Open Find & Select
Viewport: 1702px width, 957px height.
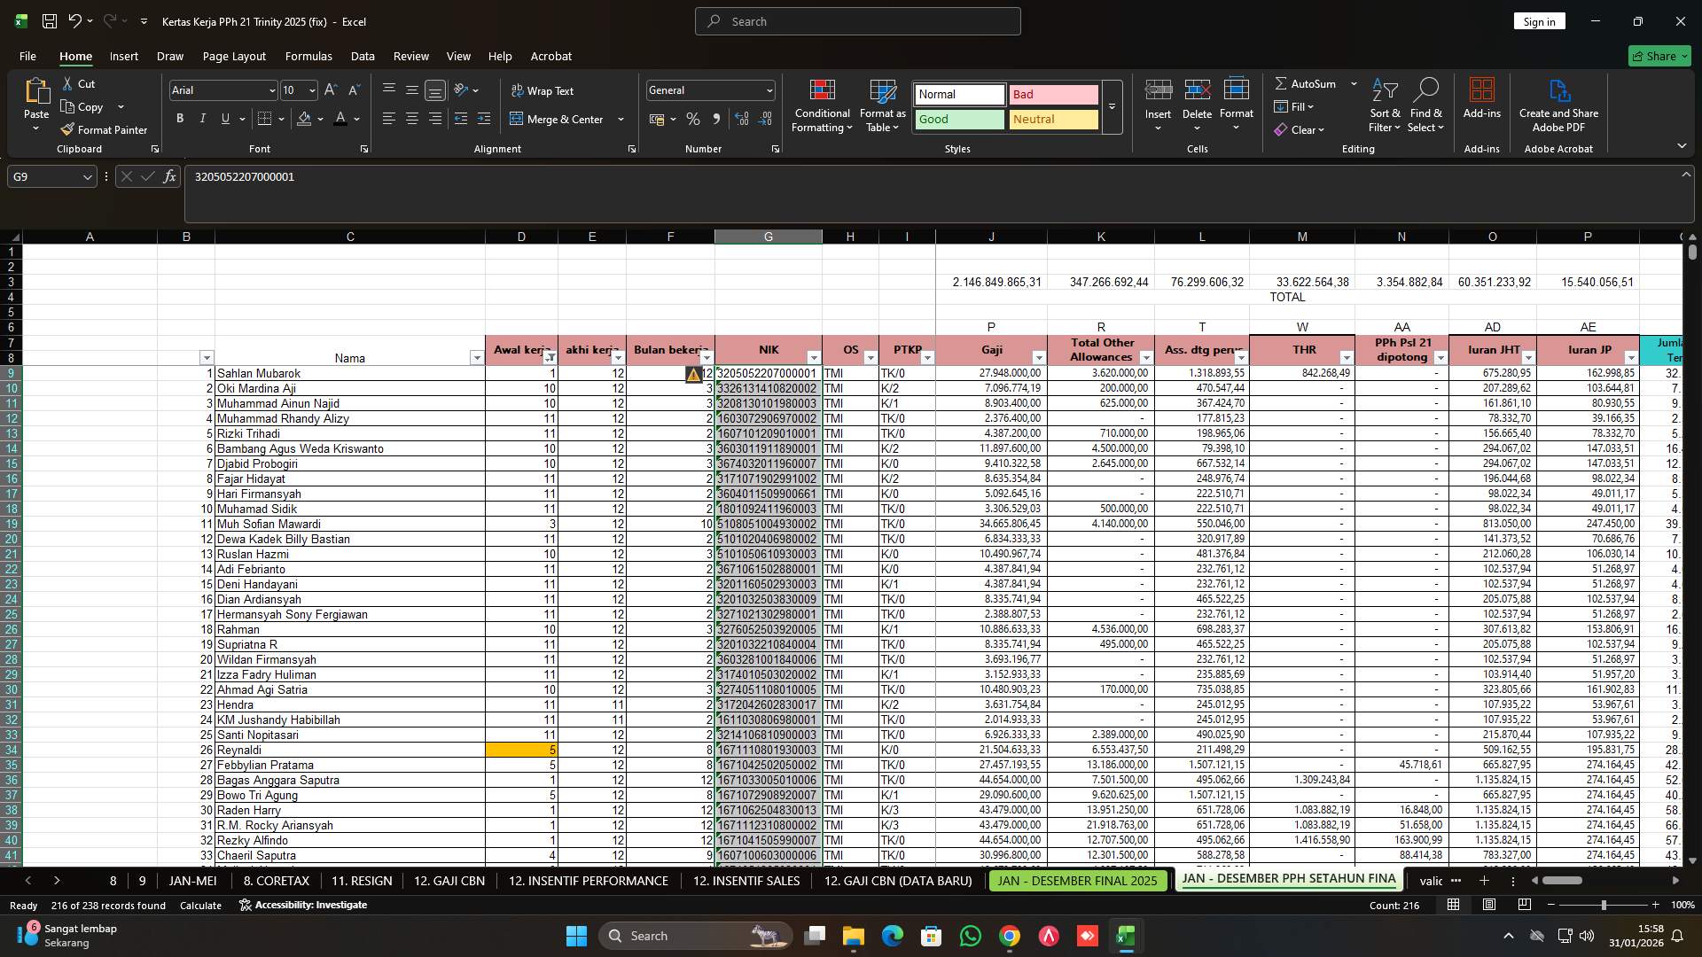tap(1426, 106)
